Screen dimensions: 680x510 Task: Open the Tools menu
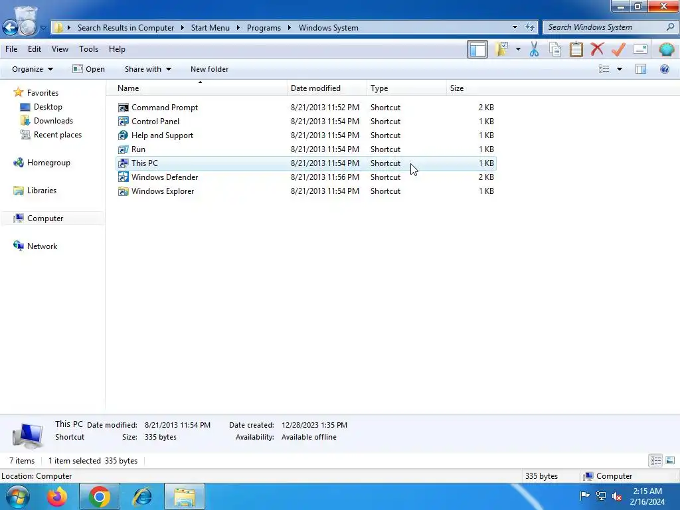click(x=88, y=49)
